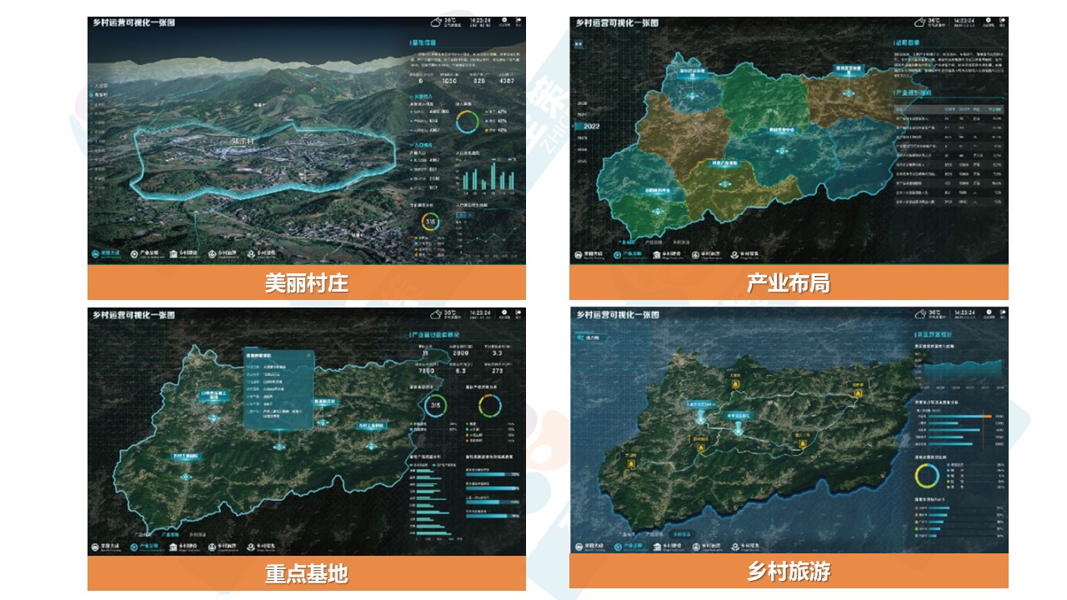Click the center region marker on 产业布局 map

pos(781,150)
